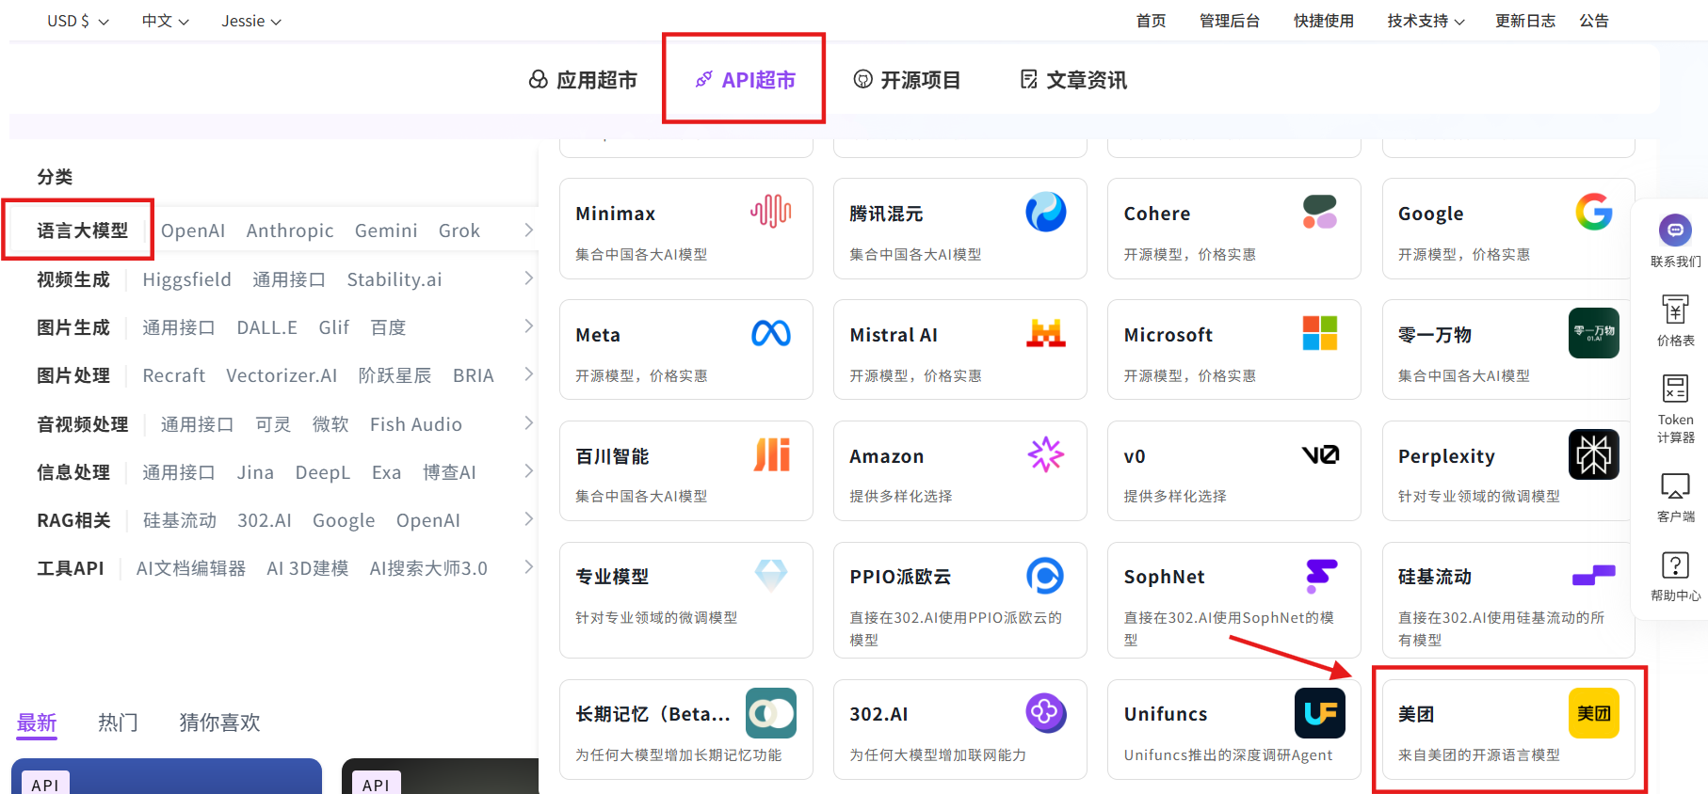The width and height of the screenshot is (1708, 794).
Task: Select the 热门 tab
Action: (119, 723)
